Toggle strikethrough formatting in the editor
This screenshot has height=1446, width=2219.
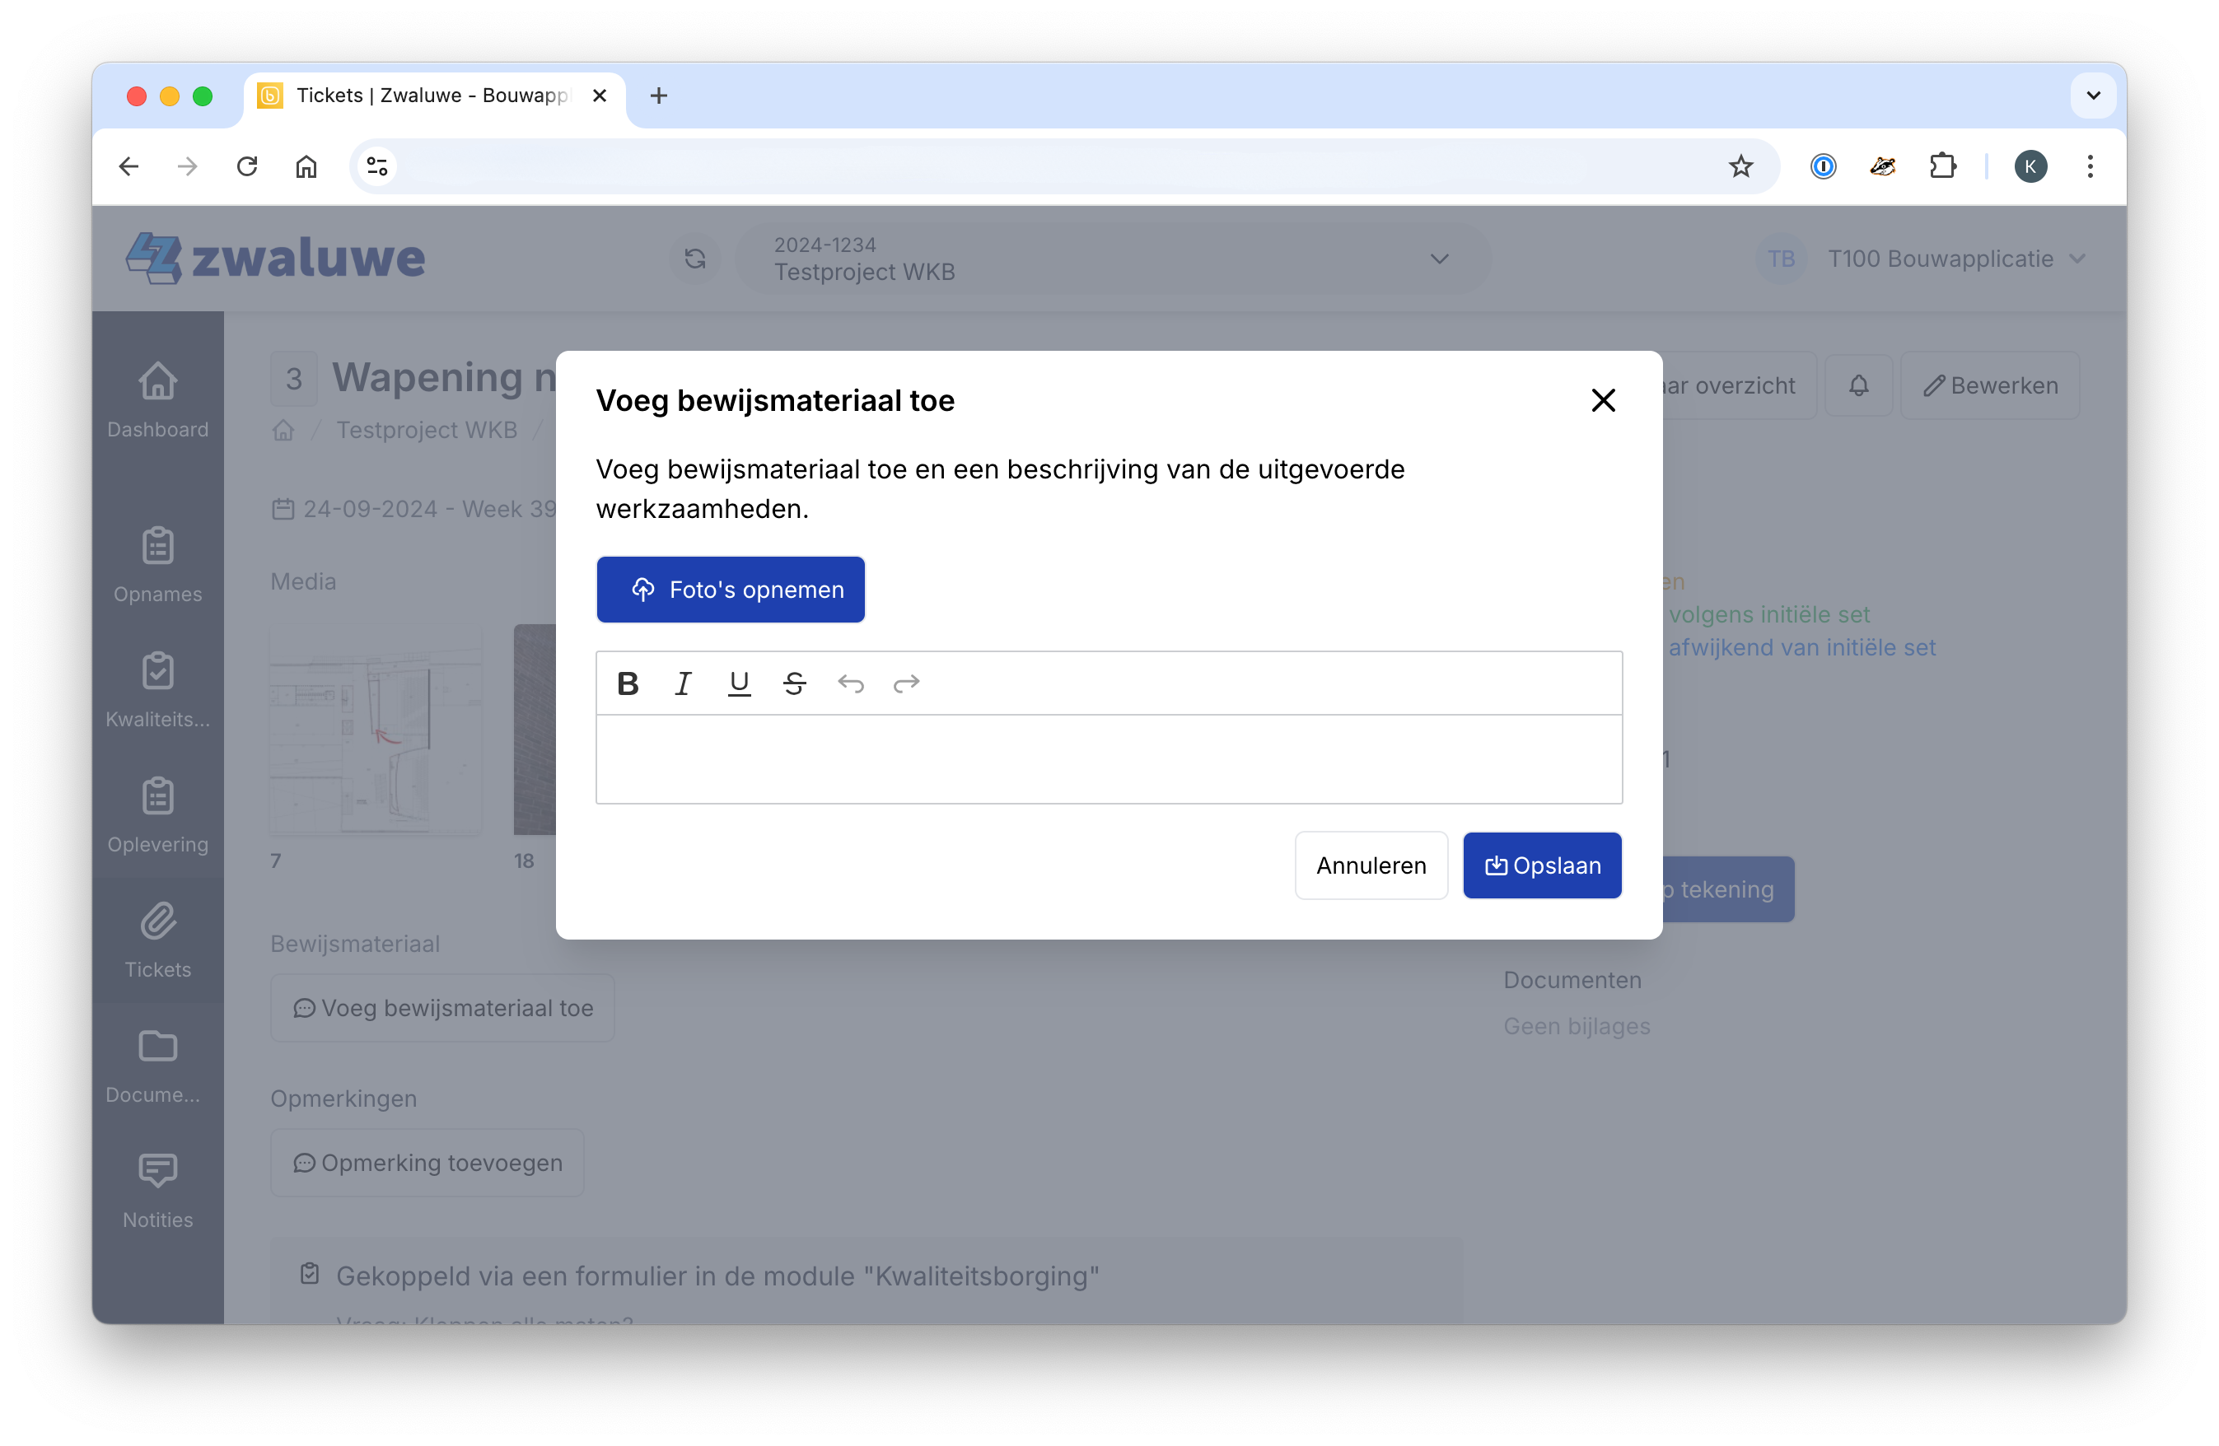[794, 683]
